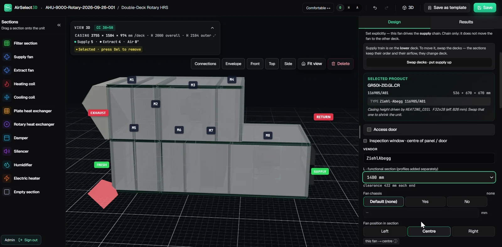Position fan on the Right

473,231
